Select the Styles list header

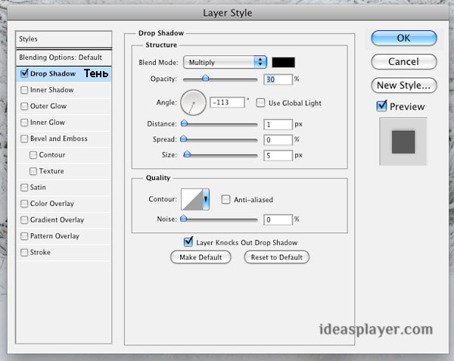(64, 39)
